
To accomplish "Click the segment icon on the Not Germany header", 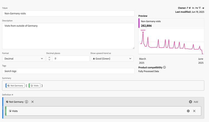I will [7, 102].
